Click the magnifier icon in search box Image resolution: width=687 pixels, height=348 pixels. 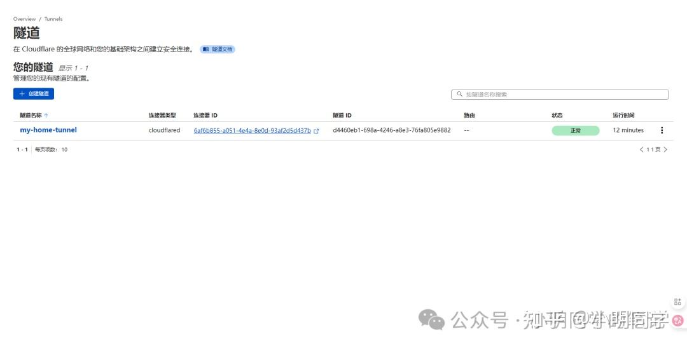(460, 94)
